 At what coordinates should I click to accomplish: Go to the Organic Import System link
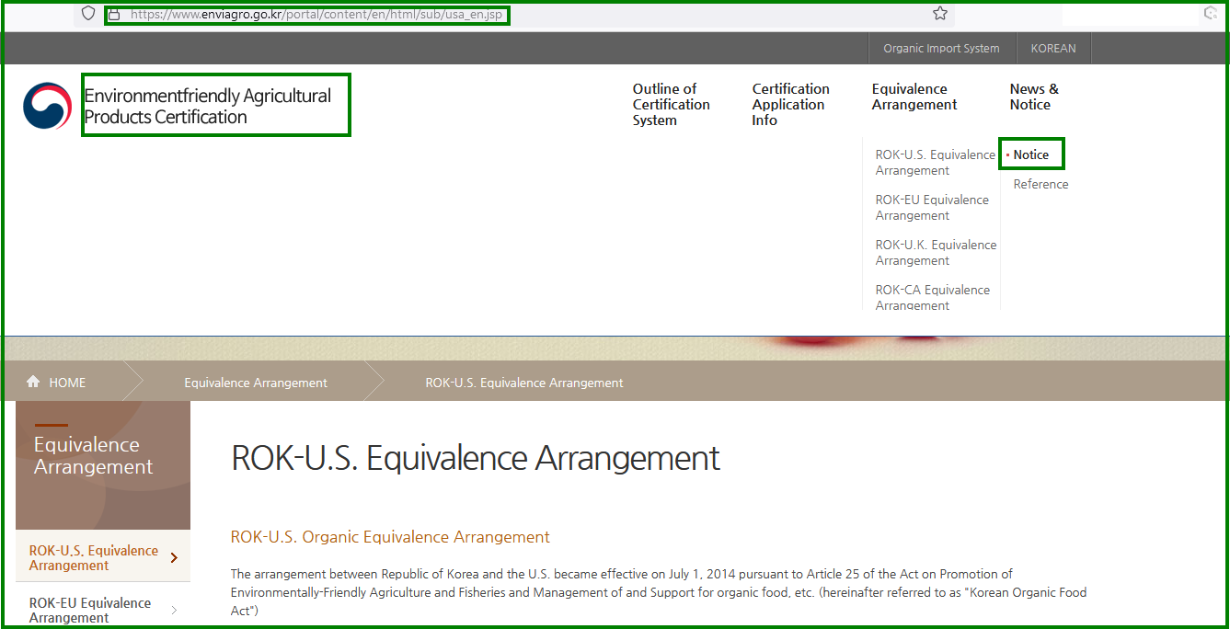(940, 49)
